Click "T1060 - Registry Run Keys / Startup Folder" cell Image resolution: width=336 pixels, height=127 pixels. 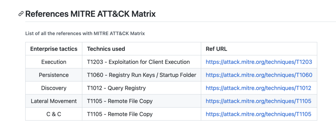pyautogui.click(x=142, y=75)
